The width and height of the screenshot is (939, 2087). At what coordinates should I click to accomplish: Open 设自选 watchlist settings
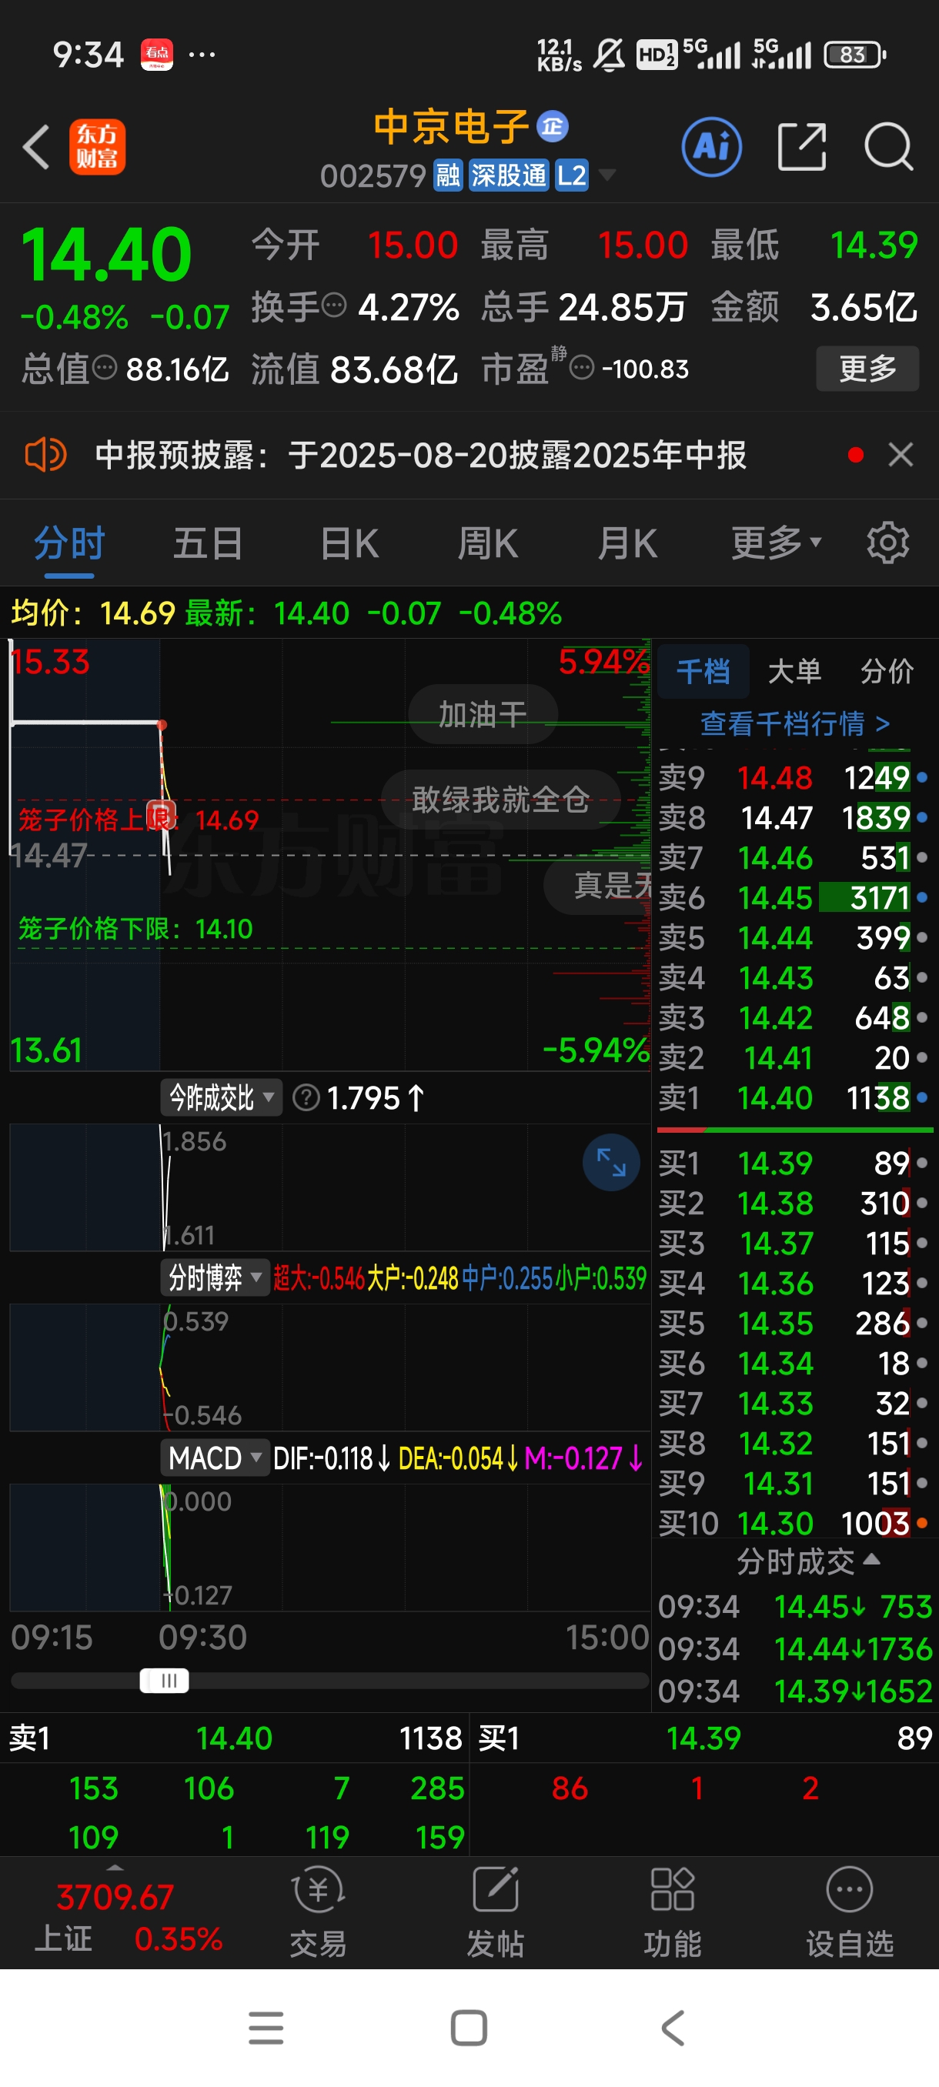(849, 1913)
